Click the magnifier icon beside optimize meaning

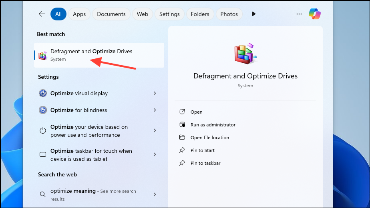point(43,194)
